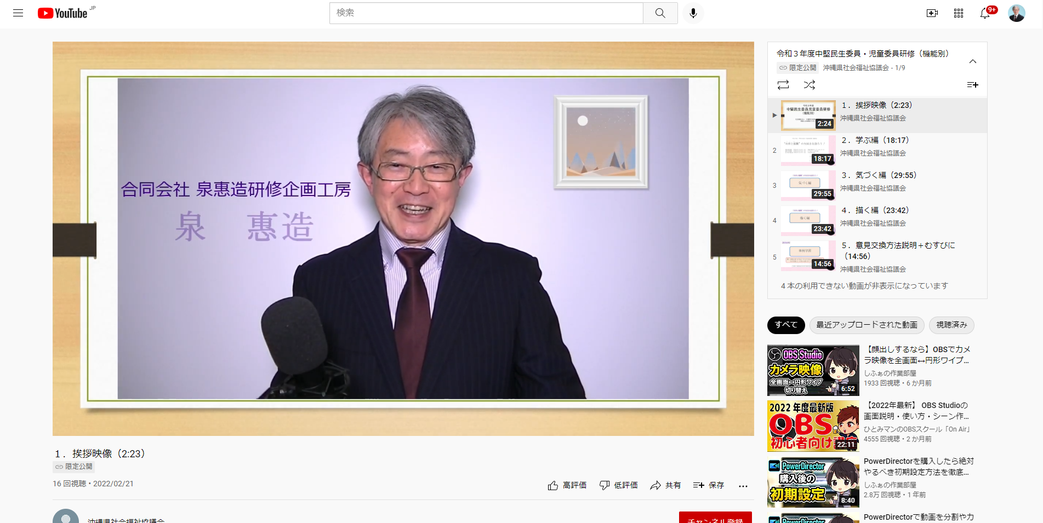Screen dimensions: 1043x523
Task: Open 5. 意見交換方法説明＋むすびに title
Action: [898, 251]
